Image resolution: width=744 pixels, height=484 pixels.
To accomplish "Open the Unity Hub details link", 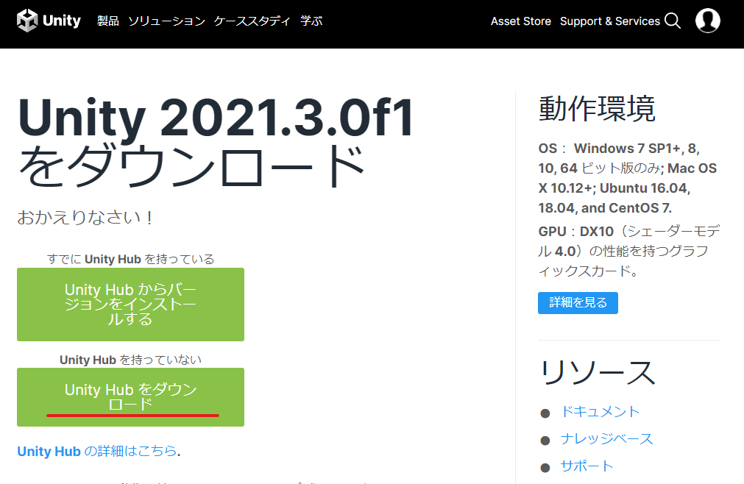I will tap(49, 451).
